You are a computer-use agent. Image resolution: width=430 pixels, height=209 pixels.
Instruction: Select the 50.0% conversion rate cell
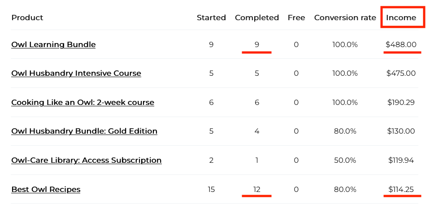click(345, 160)
